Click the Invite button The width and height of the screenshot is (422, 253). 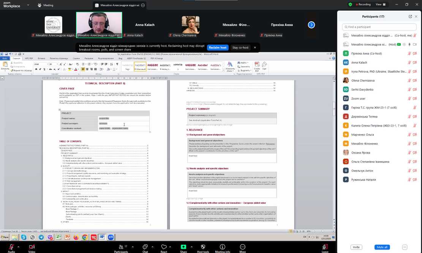[x=356, y=247]
